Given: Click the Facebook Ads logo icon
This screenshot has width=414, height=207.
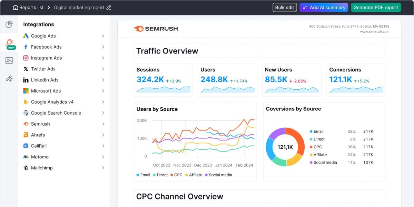Looking at the screenshot, I should [26, 47].
